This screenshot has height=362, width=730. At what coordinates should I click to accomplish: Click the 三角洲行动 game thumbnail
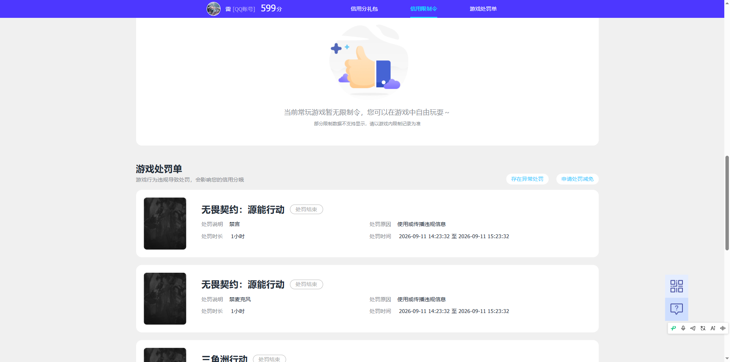pos(165,355)
